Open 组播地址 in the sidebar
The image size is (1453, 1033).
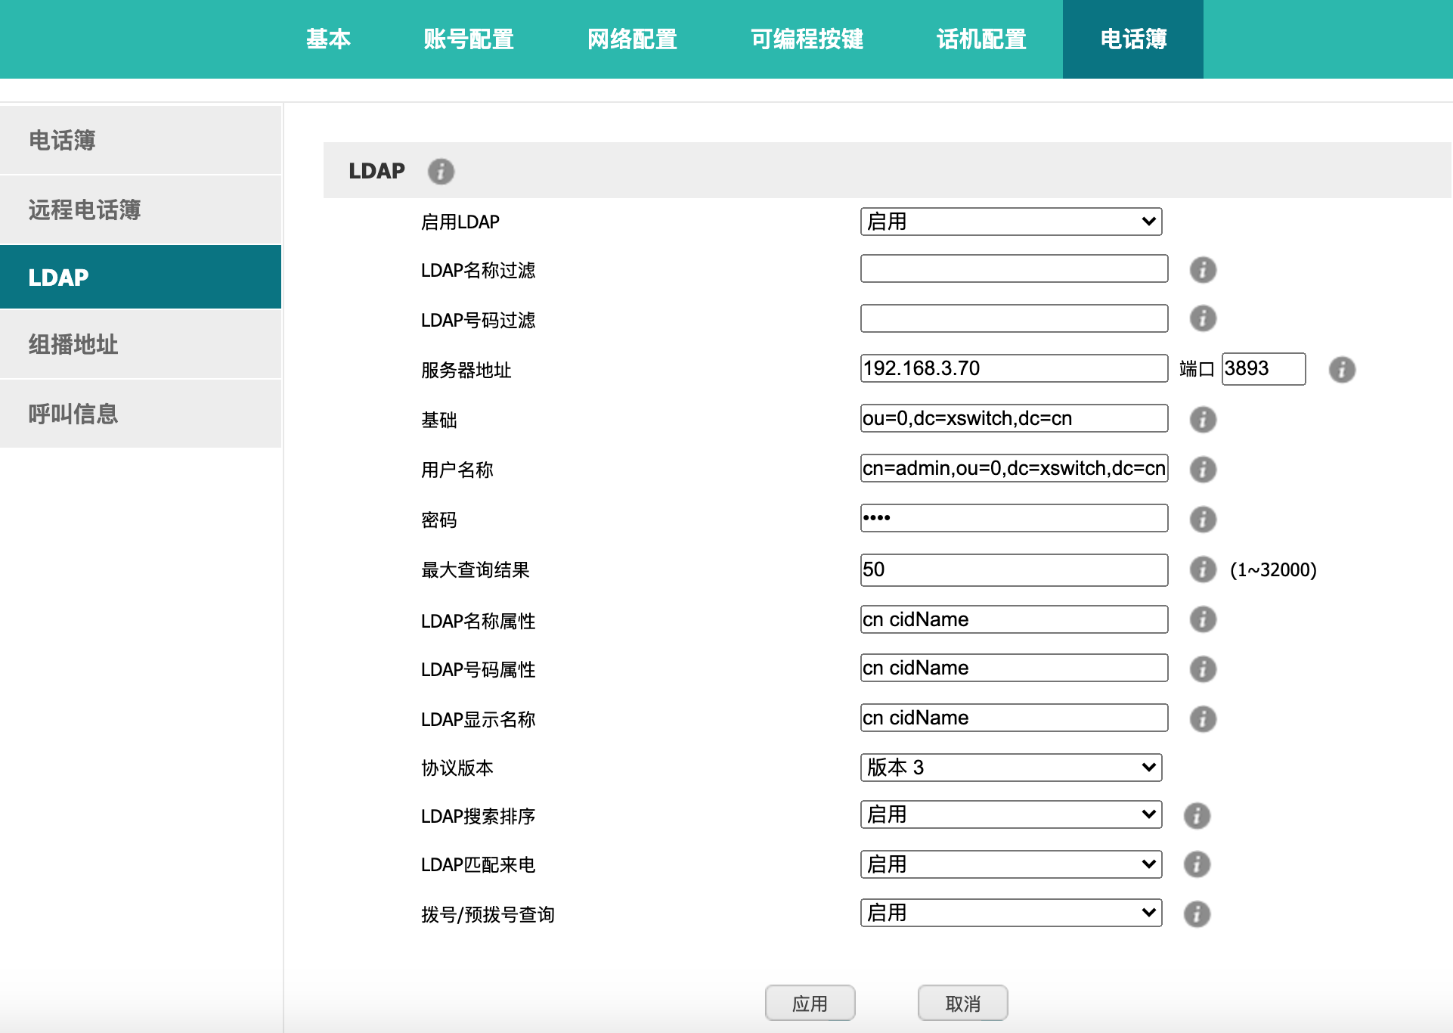coord(141,345)
